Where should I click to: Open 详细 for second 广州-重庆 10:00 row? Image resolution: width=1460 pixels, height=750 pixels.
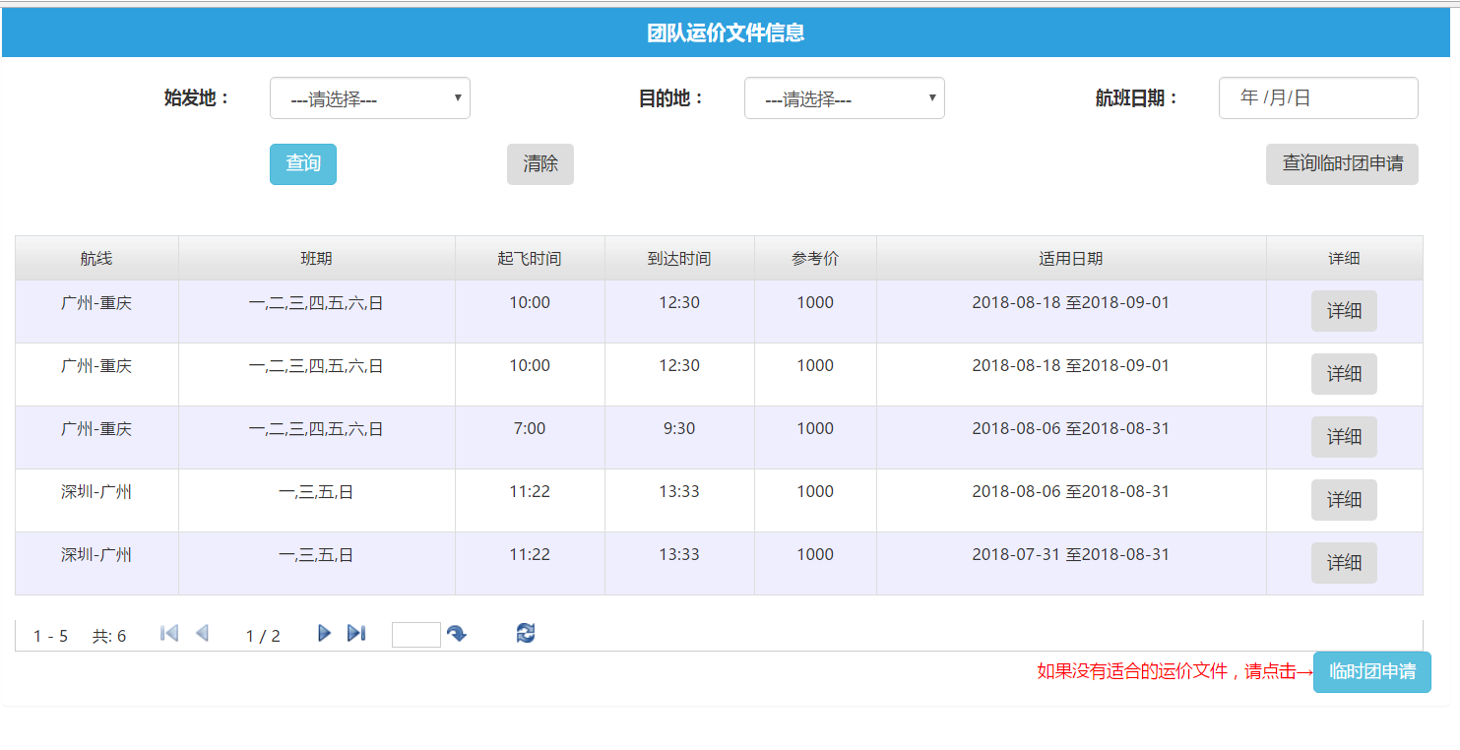pos(1344,374)
